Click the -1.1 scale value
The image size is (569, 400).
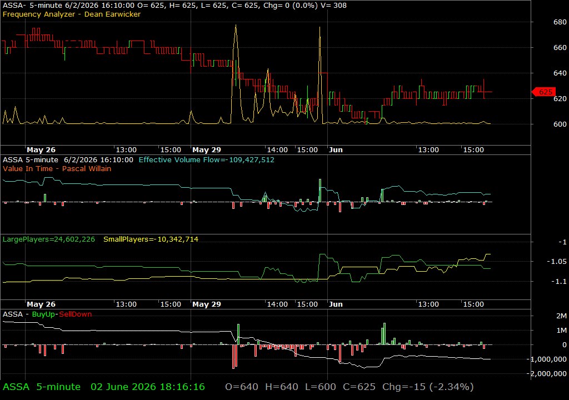click(559, 281)
